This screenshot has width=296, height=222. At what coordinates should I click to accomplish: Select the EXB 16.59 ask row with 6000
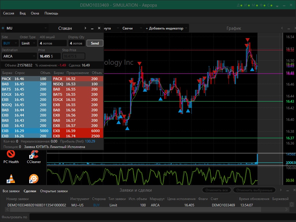(78, 131)
